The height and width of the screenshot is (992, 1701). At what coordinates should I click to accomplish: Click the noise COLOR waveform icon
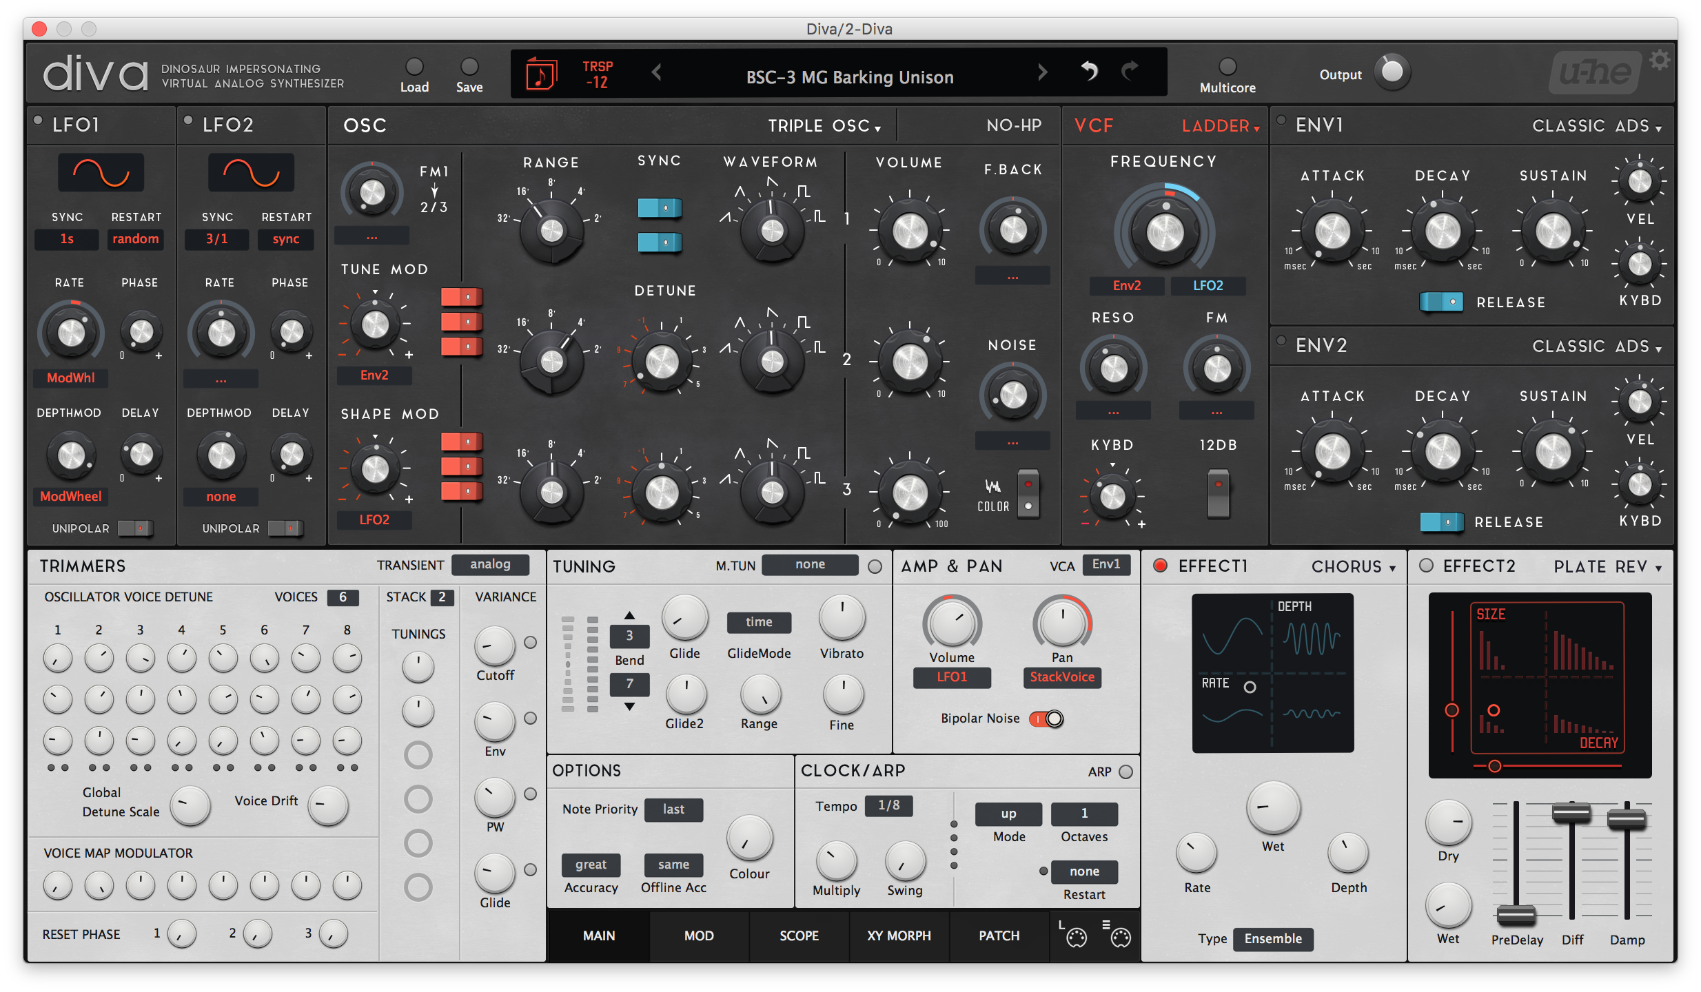992,487
